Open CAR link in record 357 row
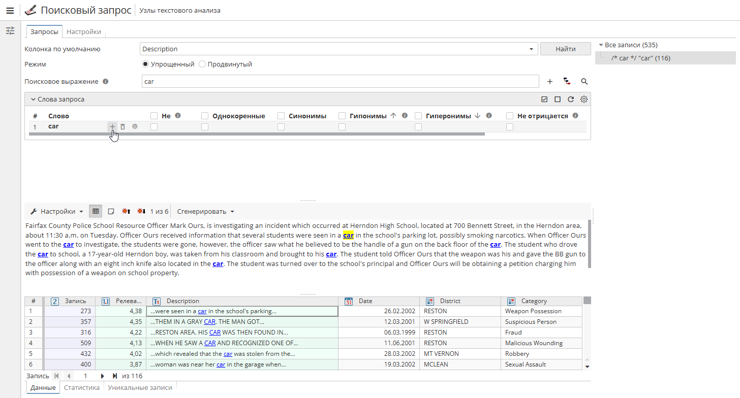The width and height of the screenshot is (740, 398). [x=210, y=322]
